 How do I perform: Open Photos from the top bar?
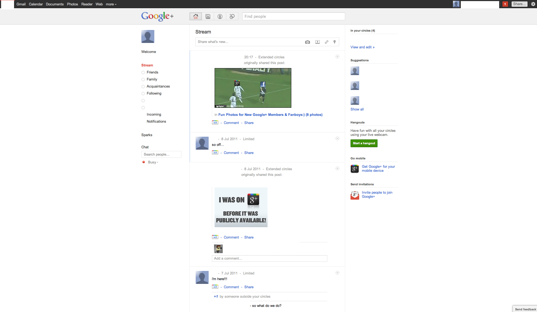[x=72, y=4]
